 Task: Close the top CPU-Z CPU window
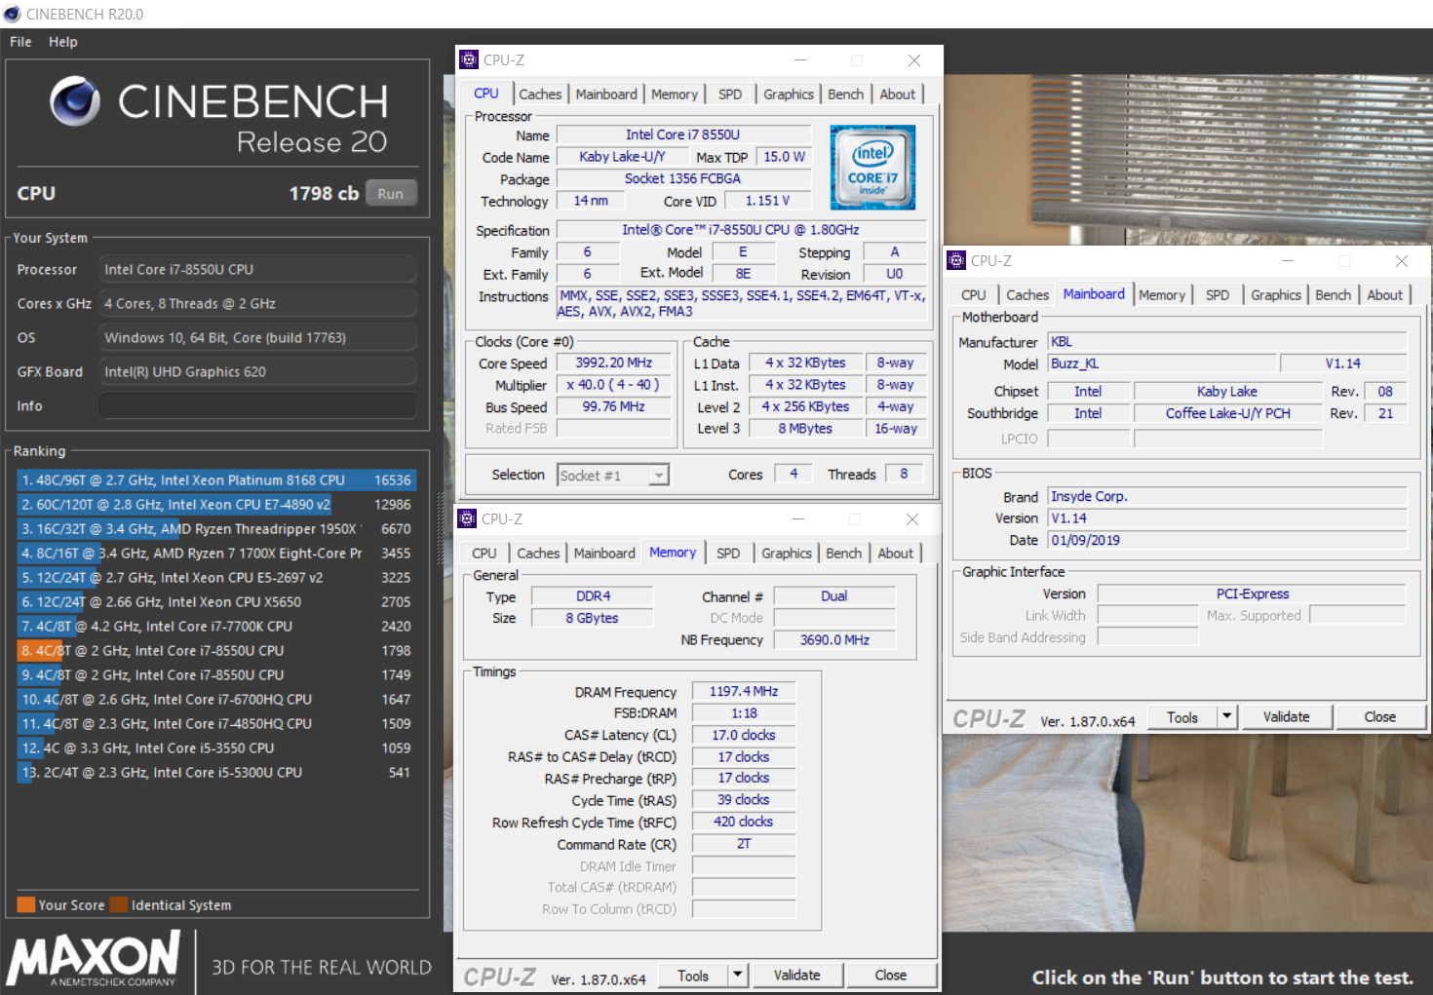[x=914, y=60]
